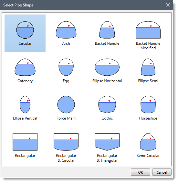Select the Semi-Circular pipe shape icon
The width and height of the screenshot is (178, 183).
pyautogui.click(x=148, y=142)
